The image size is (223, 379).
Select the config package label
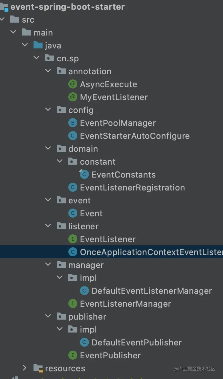[81, 110]
